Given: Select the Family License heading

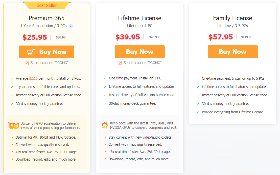Looking at the screenshot, I should click(x=232, y=18).
